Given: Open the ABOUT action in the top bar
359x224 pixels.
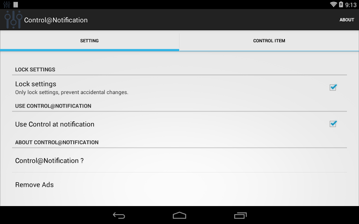Looking at the screenshot, I should pyautogui.click(x=346, y=20).
